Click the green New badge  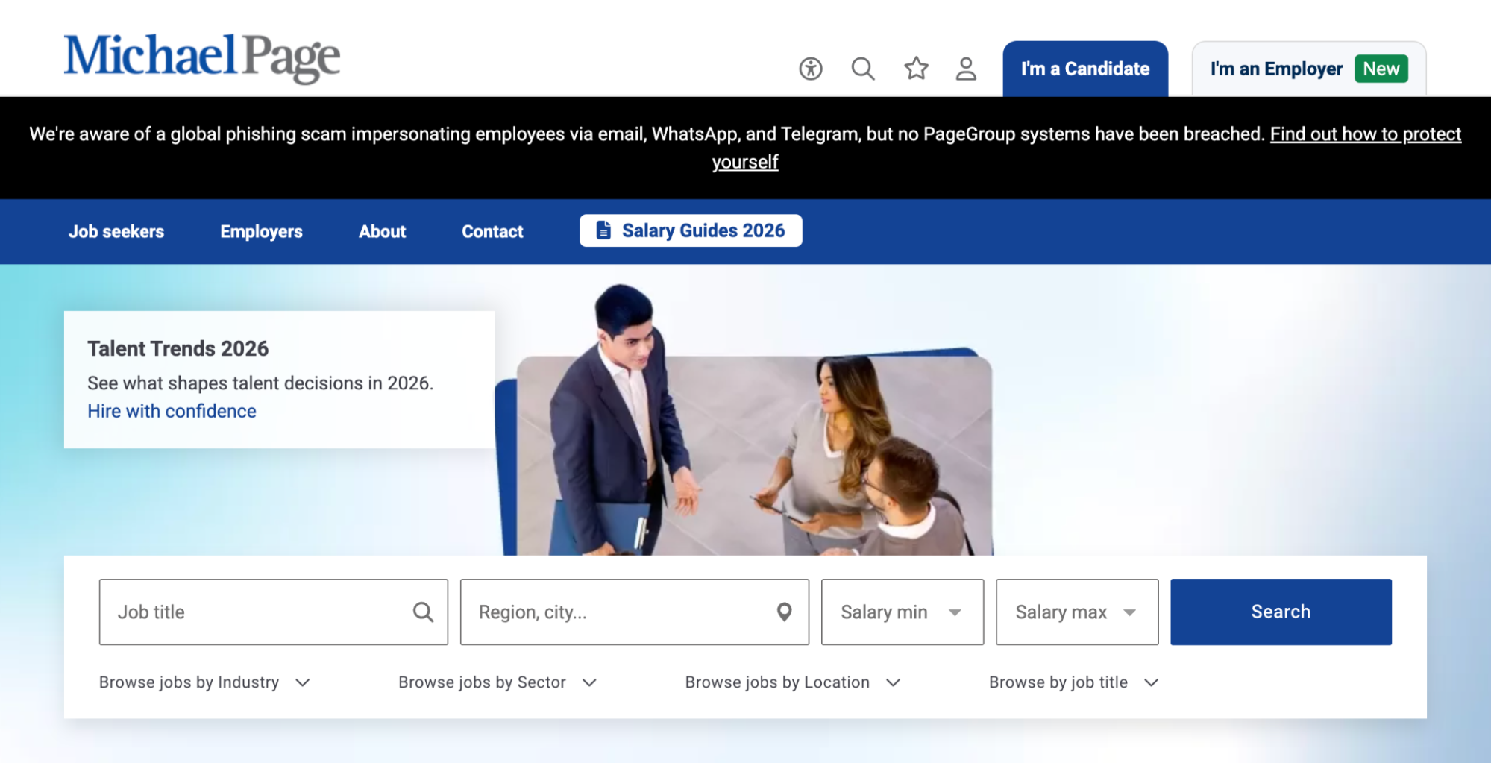point(1381,69)
